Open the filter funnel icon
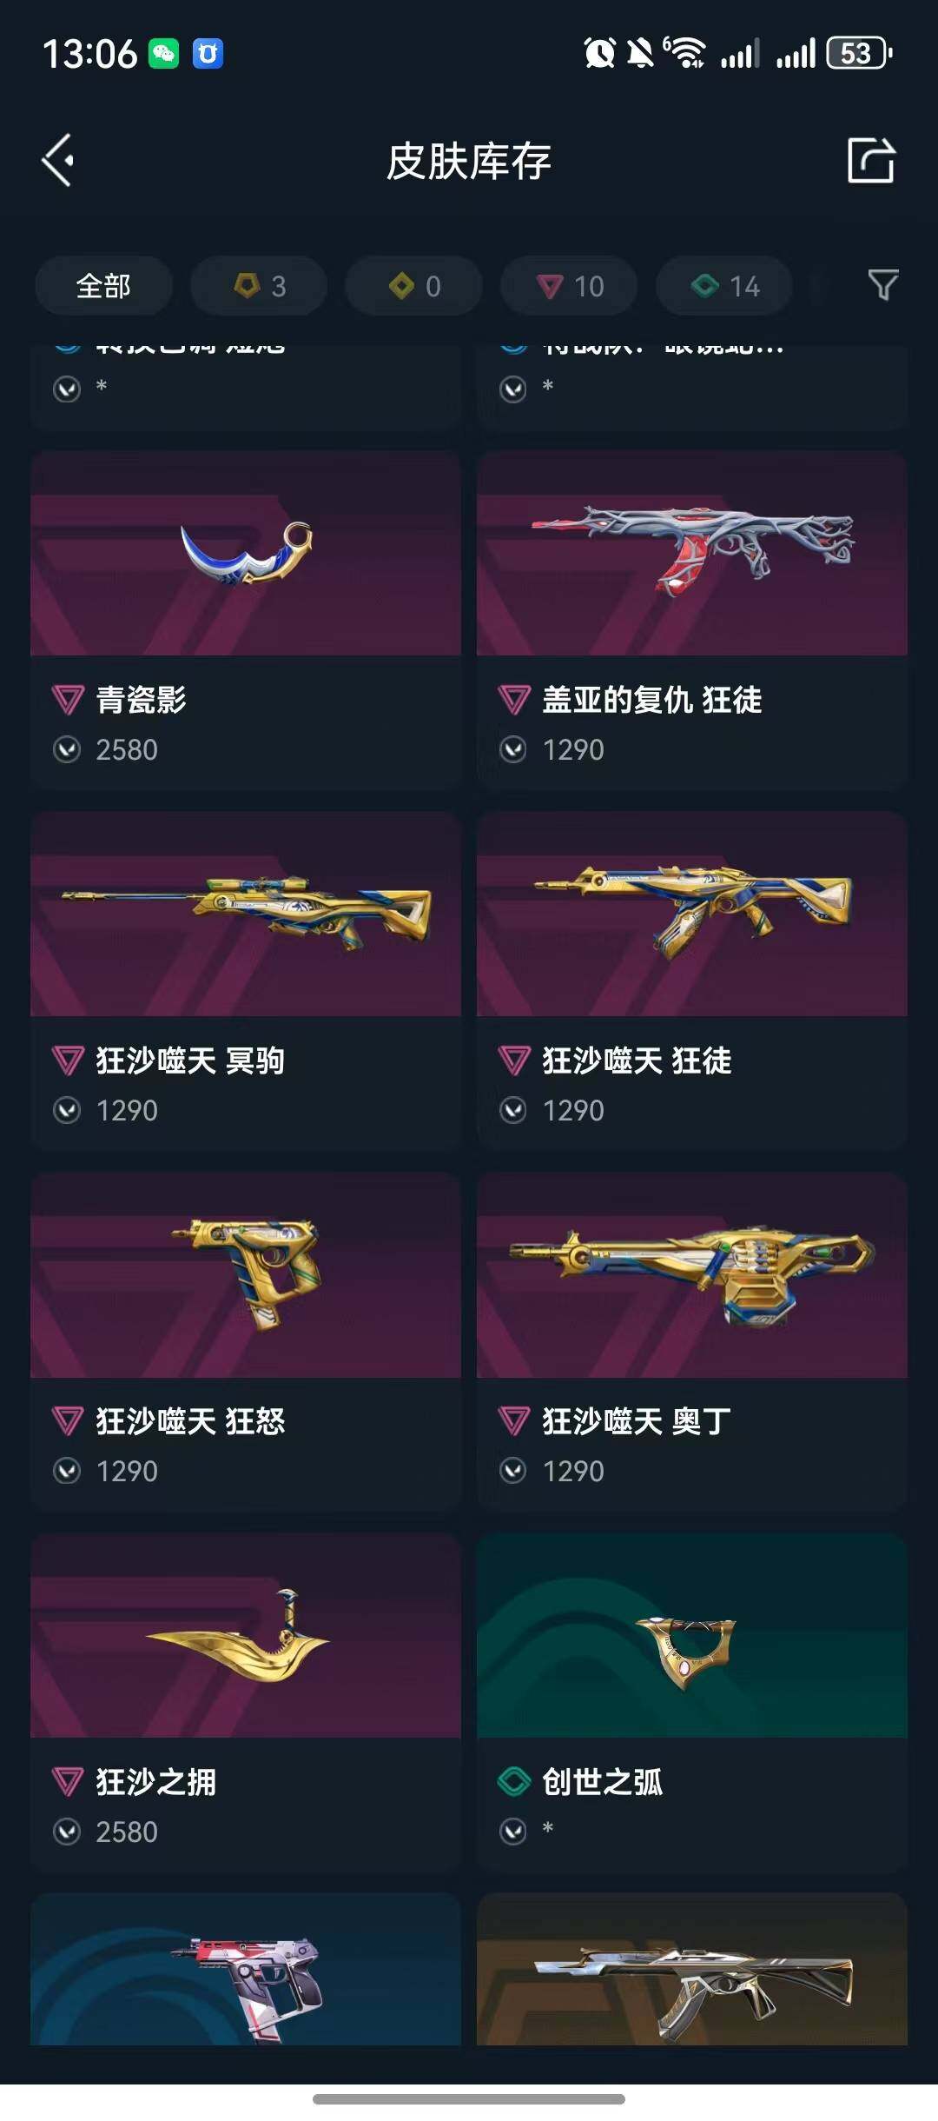This screenshot has height=2121, width=938. (883, 285)
